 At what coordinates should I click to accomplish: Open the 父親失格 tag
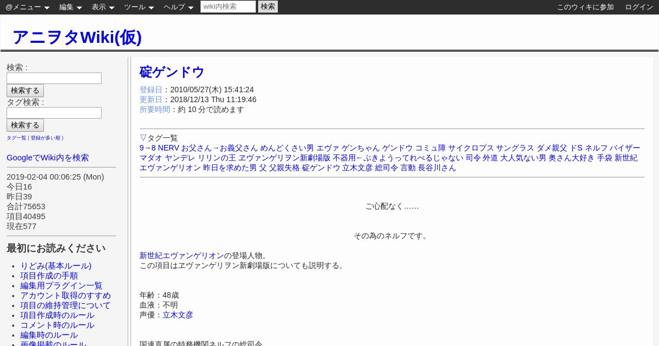[284, 168]
